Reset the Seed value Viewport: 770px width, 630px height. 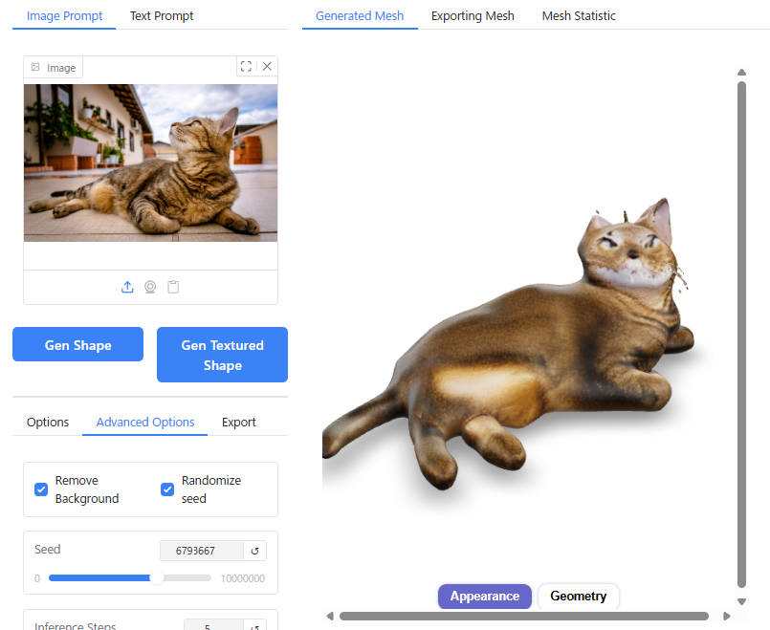[x=254, y=551]
